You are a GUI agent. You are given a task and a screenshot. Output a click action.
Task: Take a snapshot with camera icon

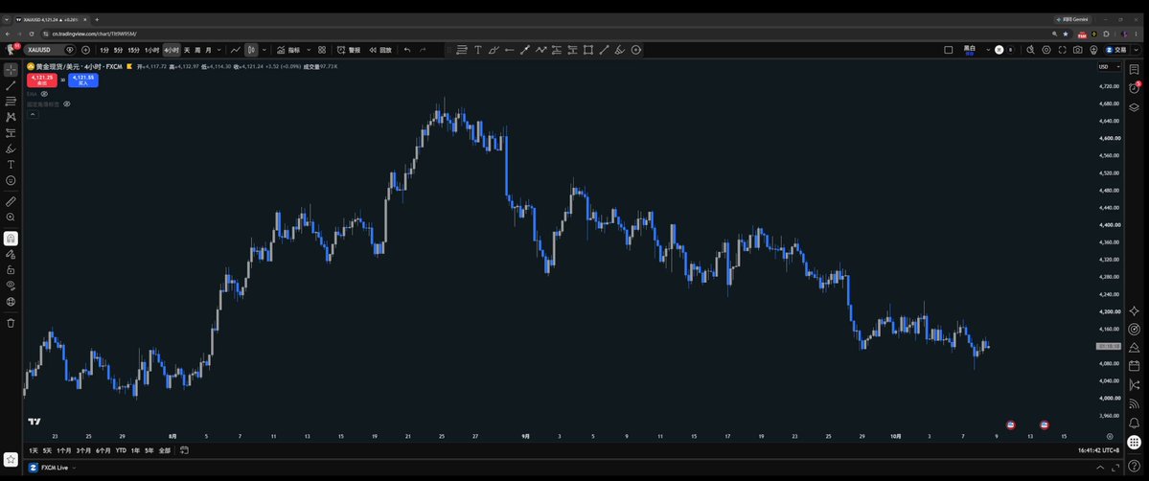[x=1078, y=50]
